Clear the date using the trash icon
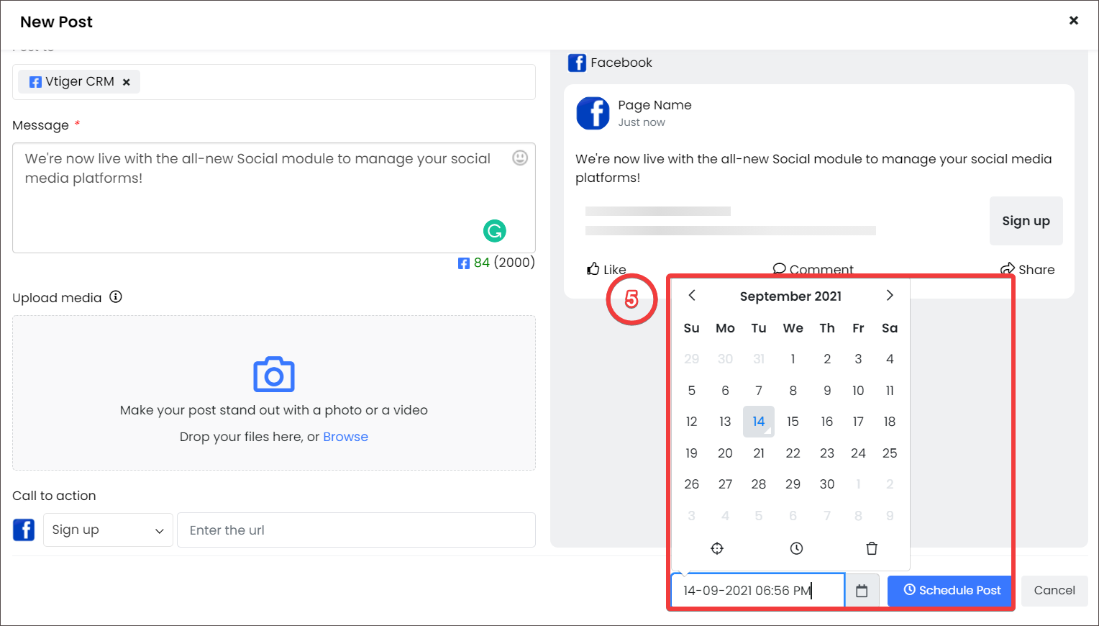1099x626 pixels. pyautogui.click(x=872, y=548)
